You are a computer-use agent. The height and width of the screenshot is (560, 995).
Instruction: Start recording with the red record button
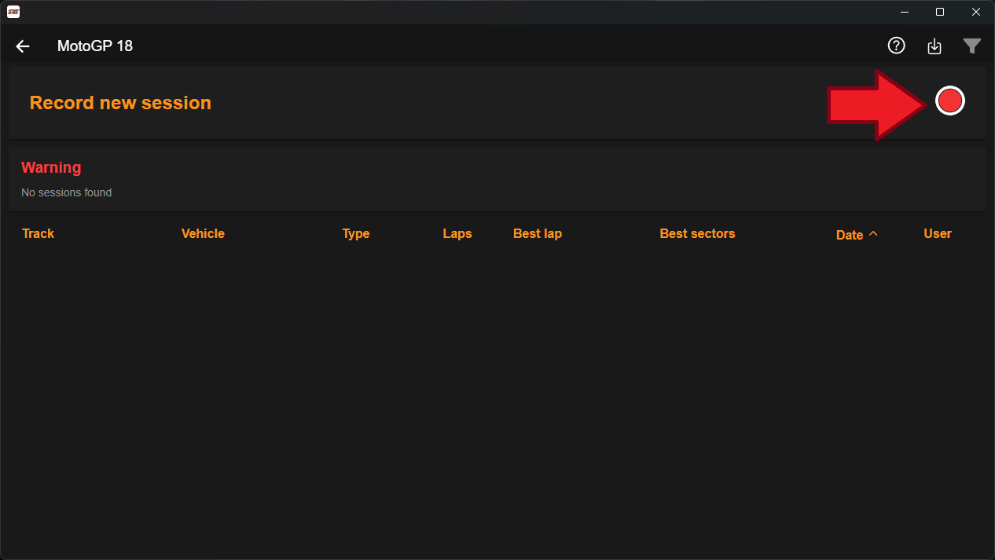click(x=950, y=101)
